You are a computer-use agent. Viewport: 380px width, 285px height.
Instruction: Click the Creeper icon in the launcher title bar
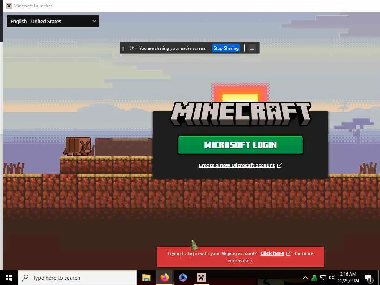(x=9, y=6)
